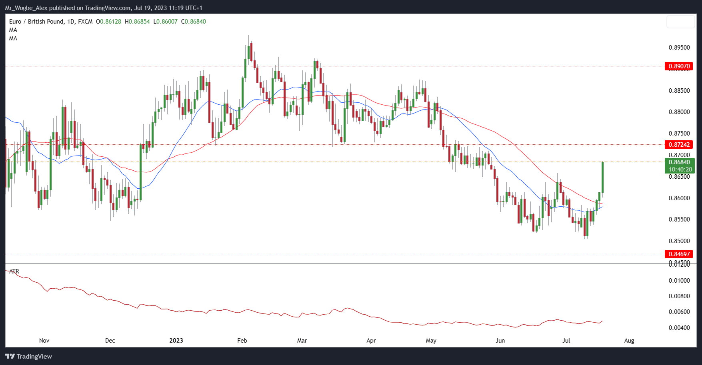Screen dimensions: 702x365
Task: Click the 0.88500 price axis label
Action: click(x=679, y=91)
